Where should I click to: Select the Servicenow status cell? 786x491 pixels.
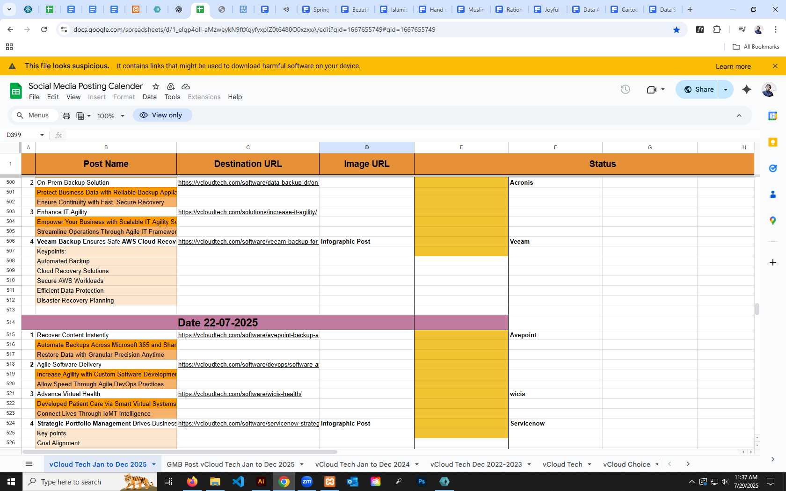(x=555, y=424)
